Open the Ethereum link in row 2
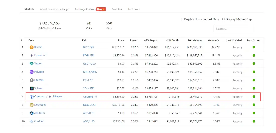 (x=40, y=55)
